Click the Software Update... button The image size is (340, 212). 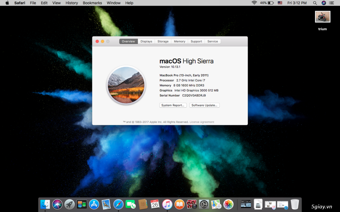[204, 105]
